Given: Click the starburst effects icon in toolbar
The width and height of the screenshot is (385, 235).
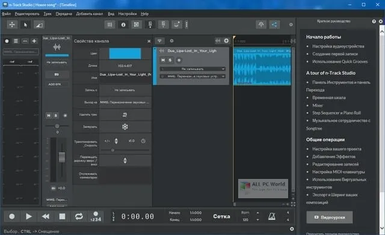Looking at the screenshot, I should pyautogui.click(x=261, y=24).
